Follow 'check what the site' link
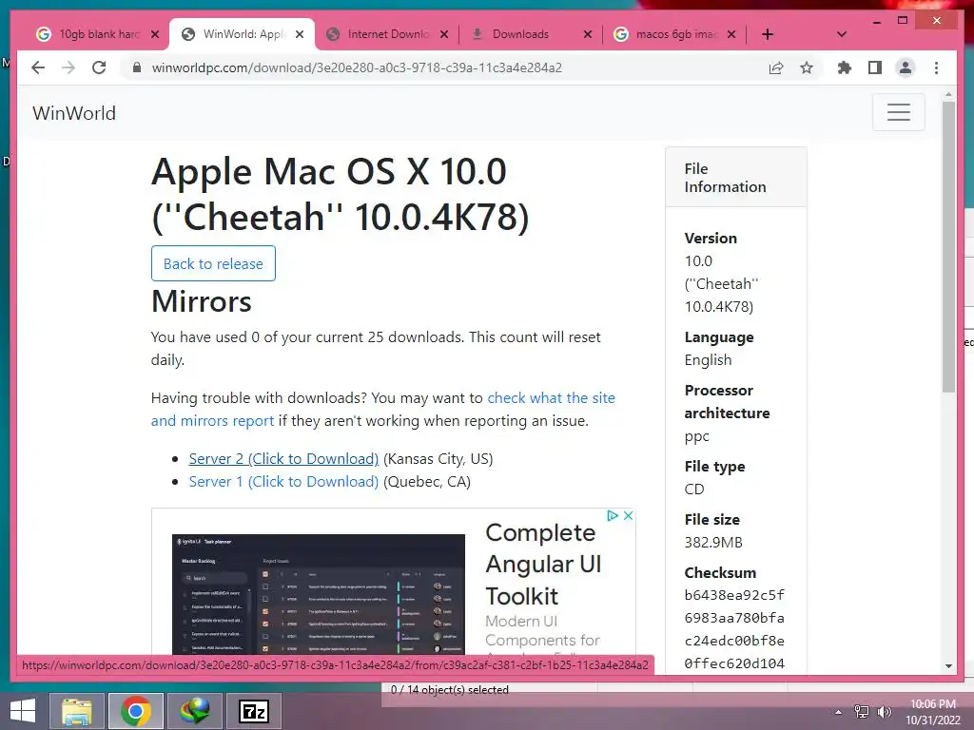 point(551,398)
